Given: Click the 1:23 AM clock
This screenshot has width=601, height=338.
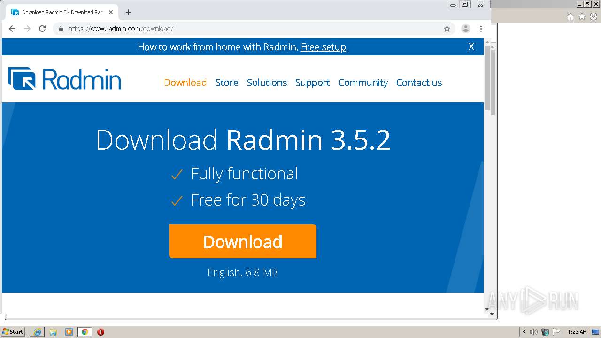Looking at the screenshot, I should coord(577,332).
